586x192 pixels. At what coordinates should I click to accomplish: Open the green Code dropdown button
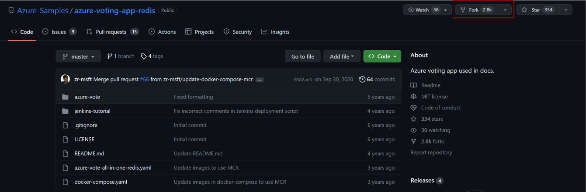382,56
